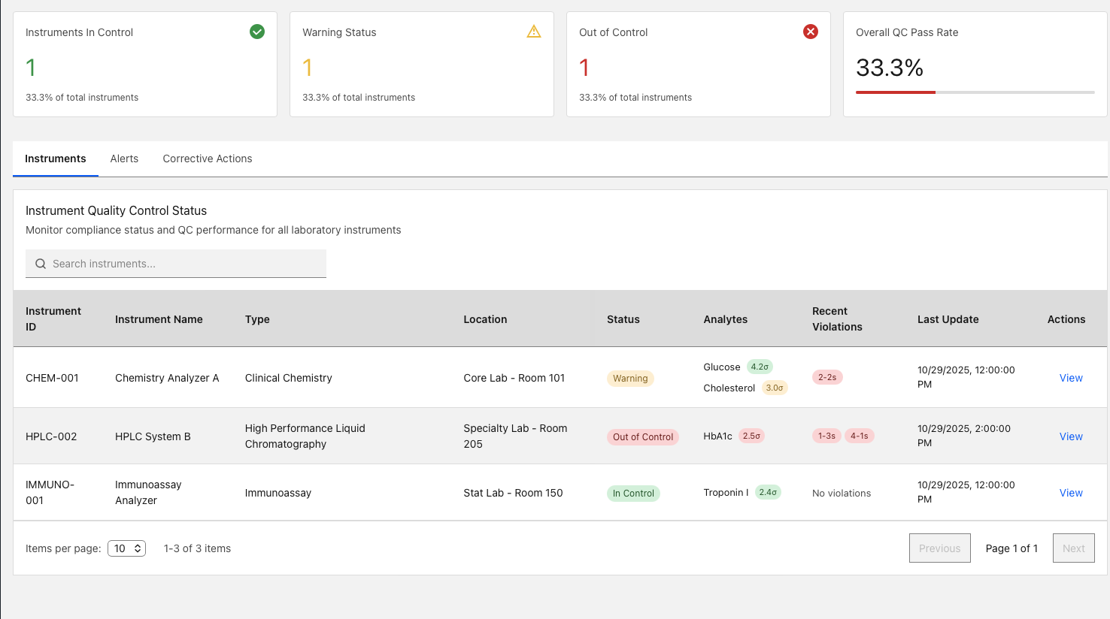Switch to the Alerts tab

coord(124,159)
